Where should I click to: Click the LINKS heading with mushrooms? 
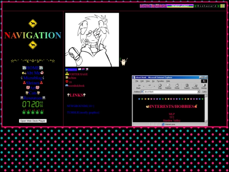pos(76,95)
